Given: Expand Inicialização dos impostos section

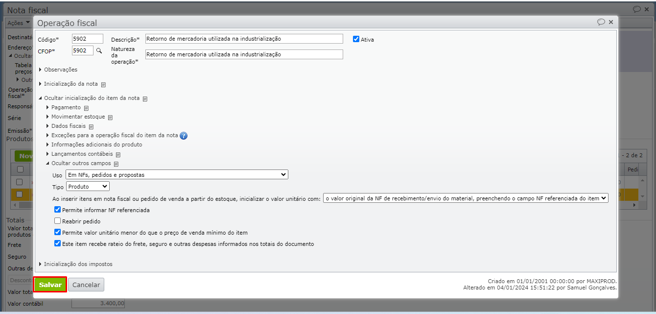Looking at the screenshot, I should (75, 264).
